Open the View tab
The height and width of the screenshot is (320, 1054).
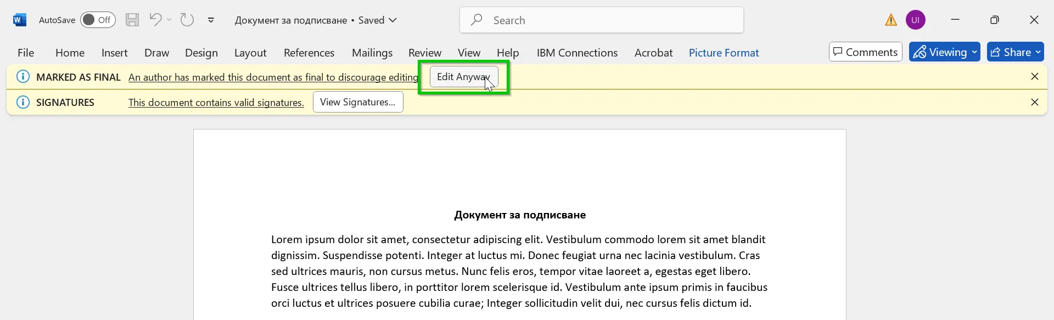(469, 53)
